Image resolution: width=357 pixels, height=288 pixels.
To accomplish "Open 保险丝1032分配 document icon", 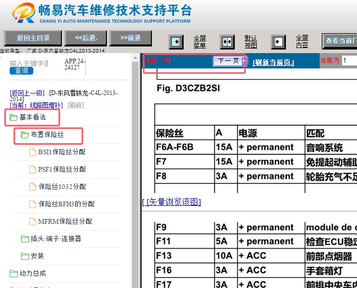I will tap(33, 186).
